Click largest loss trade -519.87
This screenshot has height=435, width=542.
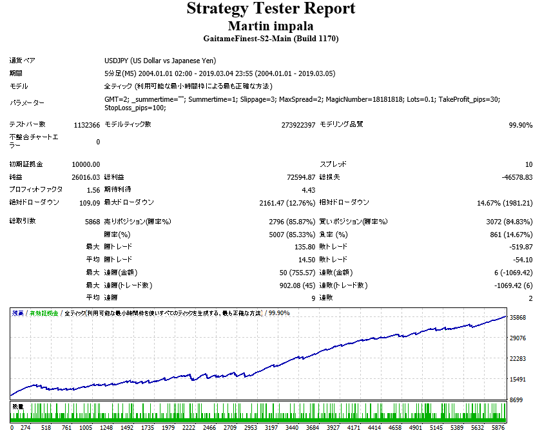521,247
